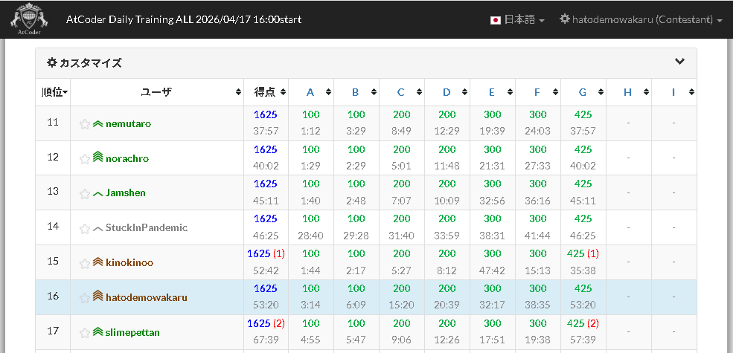Open StuckInPandemic user profile
This screenshot has height=353, width=733.
[x=147, y=228]
